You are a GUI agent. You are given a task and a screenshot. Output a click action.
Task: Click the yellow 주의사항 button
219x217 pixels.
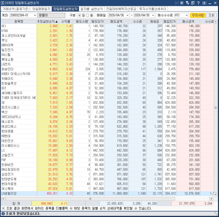coord(198,15)
